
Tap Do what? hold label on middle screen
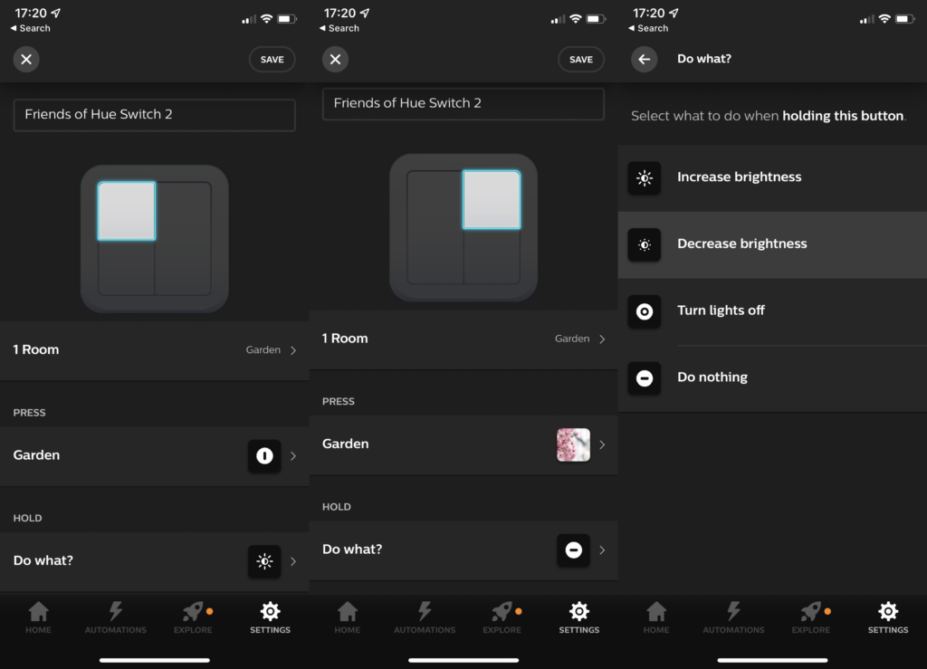click(352, 550)
